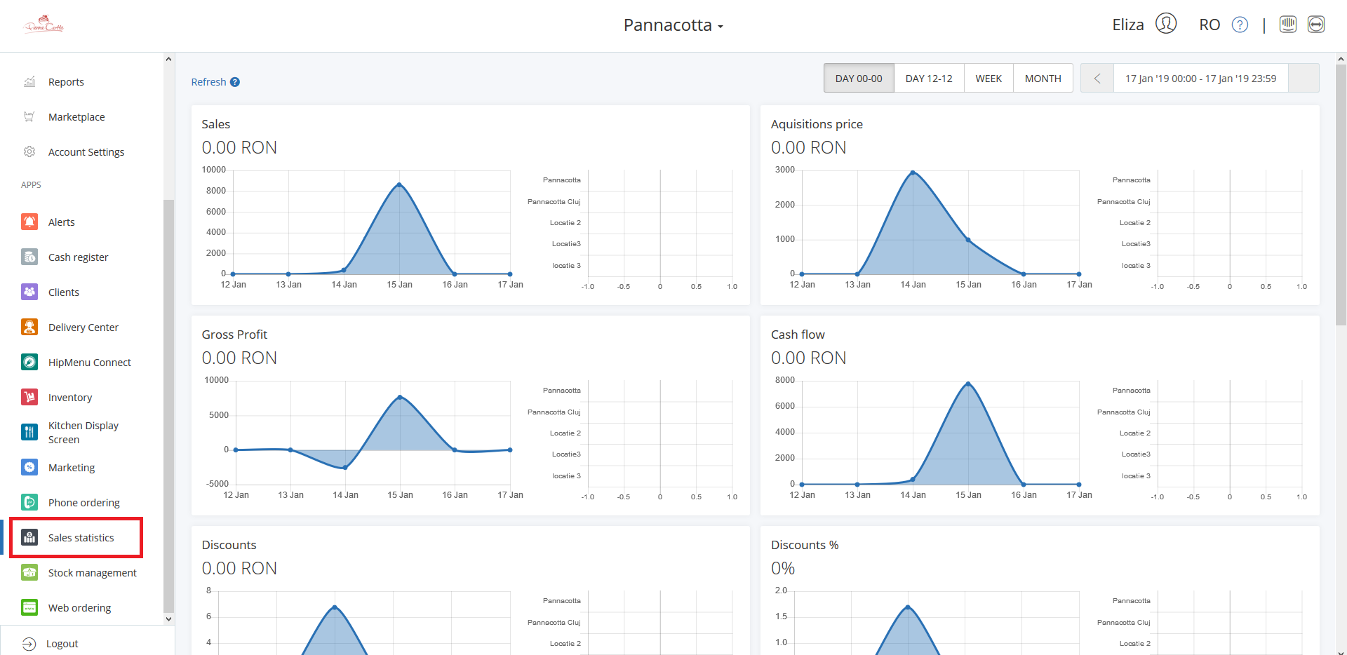1347x655 pixels.
Task: Open the Stock management app icon
Action: (29, 572)
